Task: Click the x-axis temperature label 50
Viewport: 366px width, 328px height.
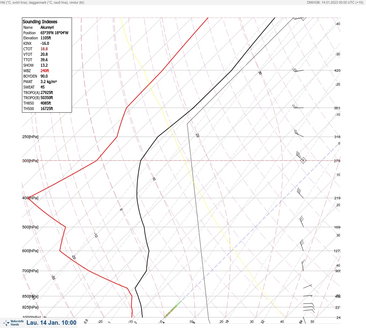Action: pyautogui.click(x=312, y=322)
